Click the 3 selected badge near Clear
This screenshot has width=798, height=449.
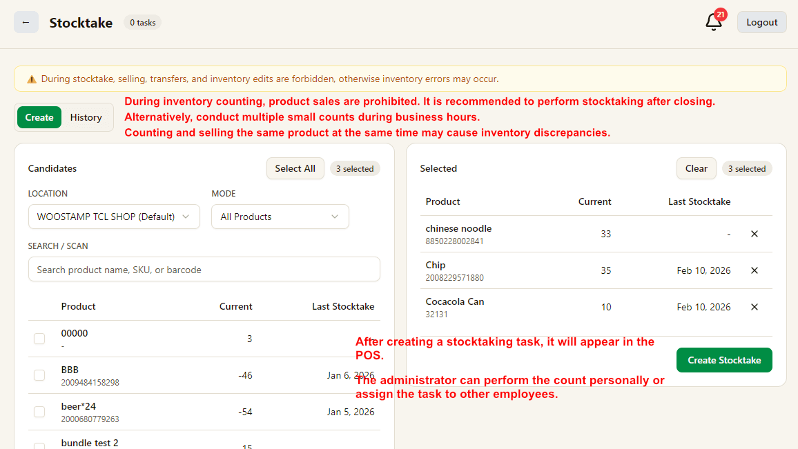746,168
